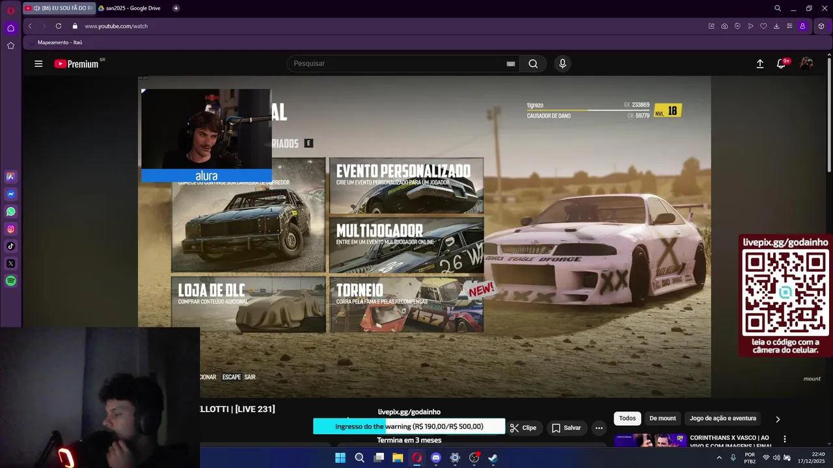The image size is (833, 468).
Task: Open Opera sidebar home icon
Action: click(x=10, y=28)
